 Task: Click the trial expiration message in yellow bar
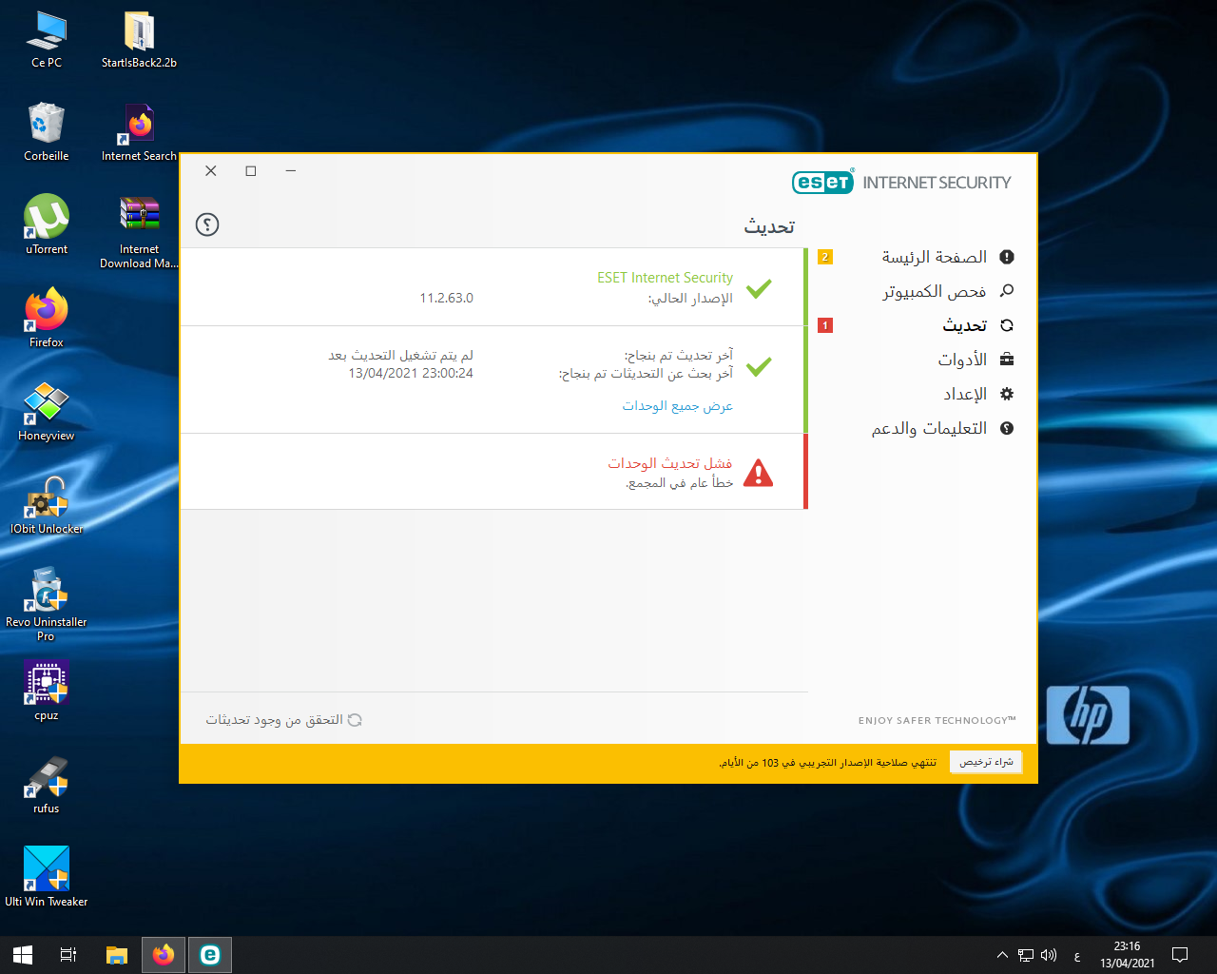(827, 763)
